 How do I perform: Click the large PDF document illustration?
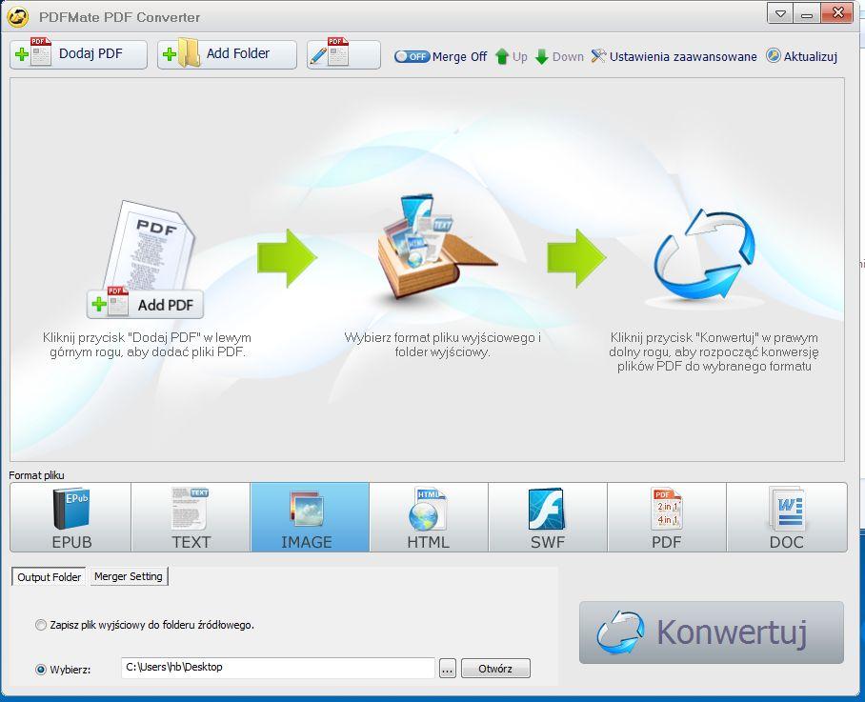(x=150, y=247)
